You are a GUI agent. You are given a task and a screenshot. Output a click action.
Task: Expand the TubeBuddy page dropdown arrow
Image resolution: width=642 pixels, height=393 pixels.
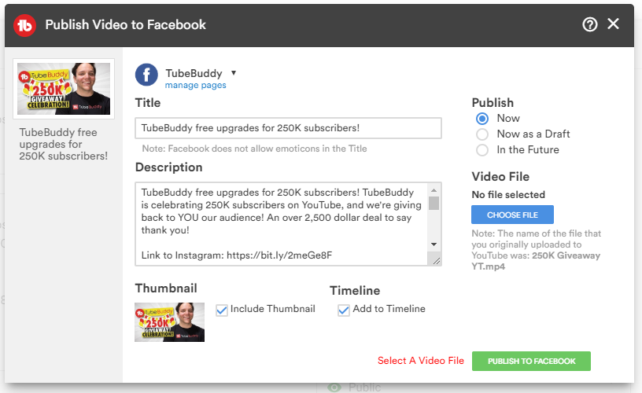coord(234,73)
